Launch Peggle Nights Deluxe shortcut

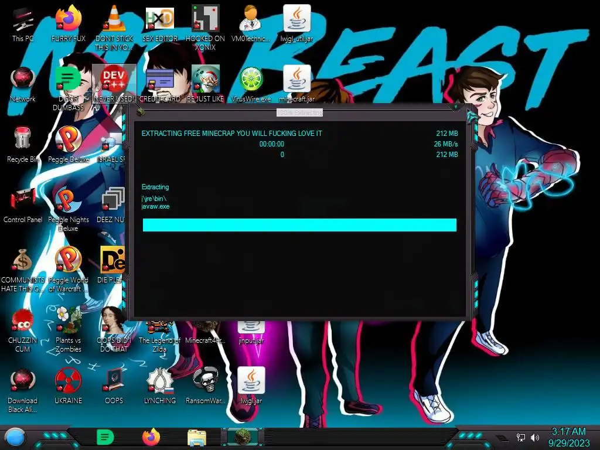tap(68, 209)
